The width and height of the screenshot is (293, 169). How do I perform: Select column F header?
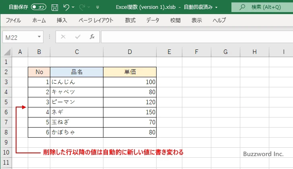[x=196, y=52]
